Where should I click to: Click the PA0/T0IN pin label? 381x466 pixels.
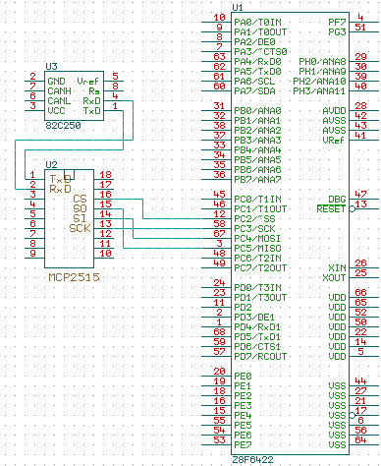[257, 22]
